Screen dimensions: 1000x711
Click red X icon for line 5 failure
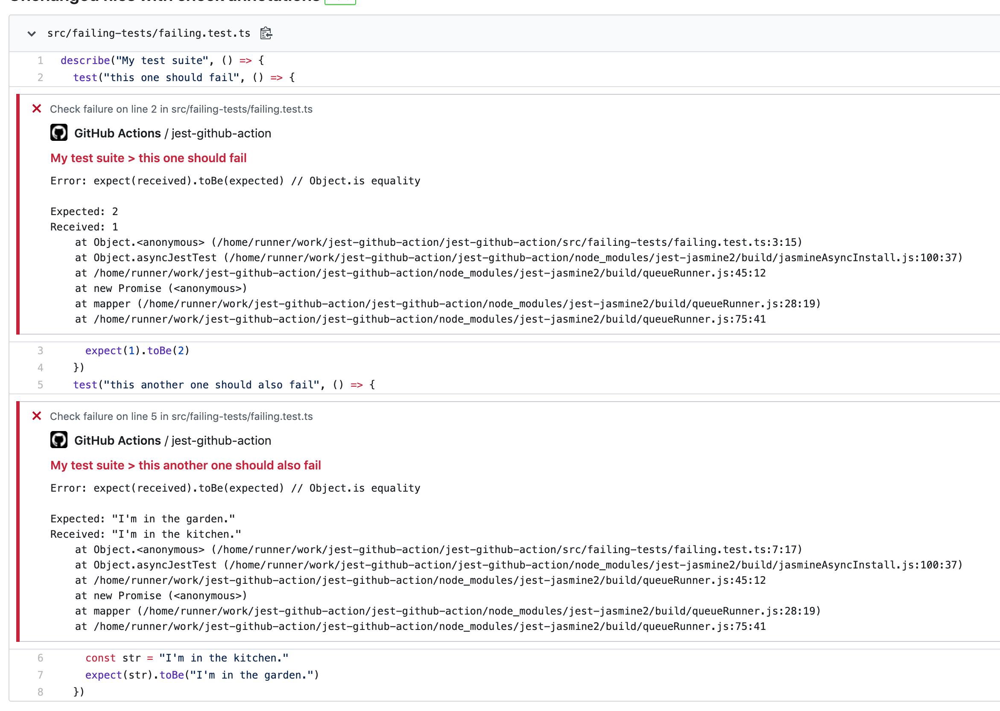tap(37, 416)
